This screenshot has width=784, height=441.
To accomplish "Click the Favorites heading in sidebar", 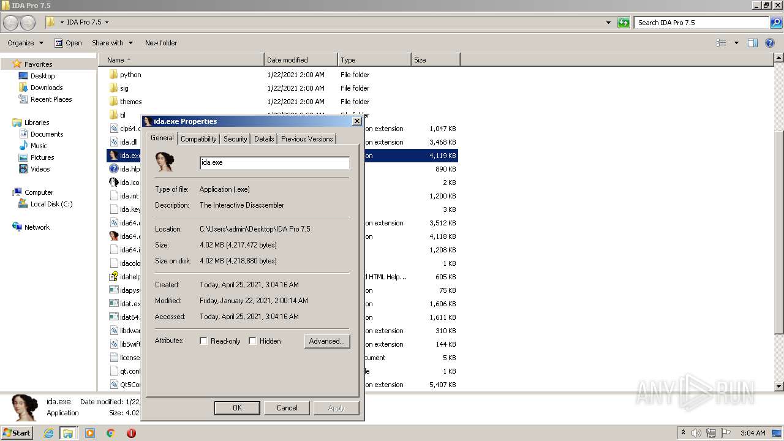I will (38, 64).
